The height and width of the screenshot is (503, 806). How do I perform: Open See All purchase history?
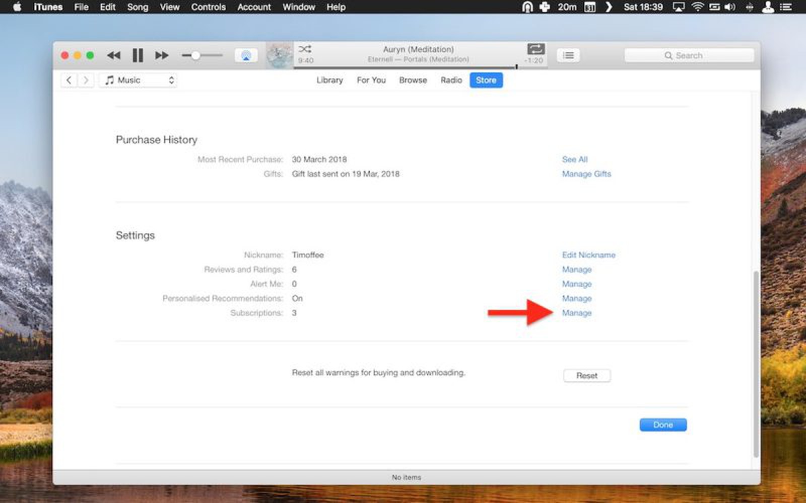point(575,159)
